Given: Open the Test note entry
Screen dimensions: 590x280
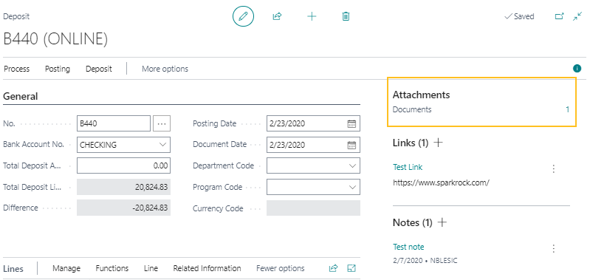Looking at the screenshot, I should 408,247.
